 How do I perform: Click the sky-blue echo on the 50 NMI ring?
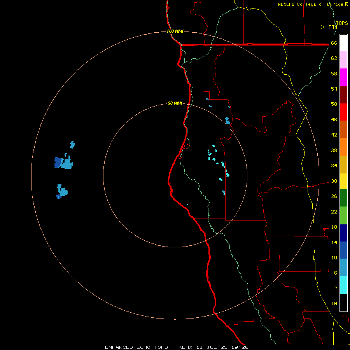pos(227,121)
